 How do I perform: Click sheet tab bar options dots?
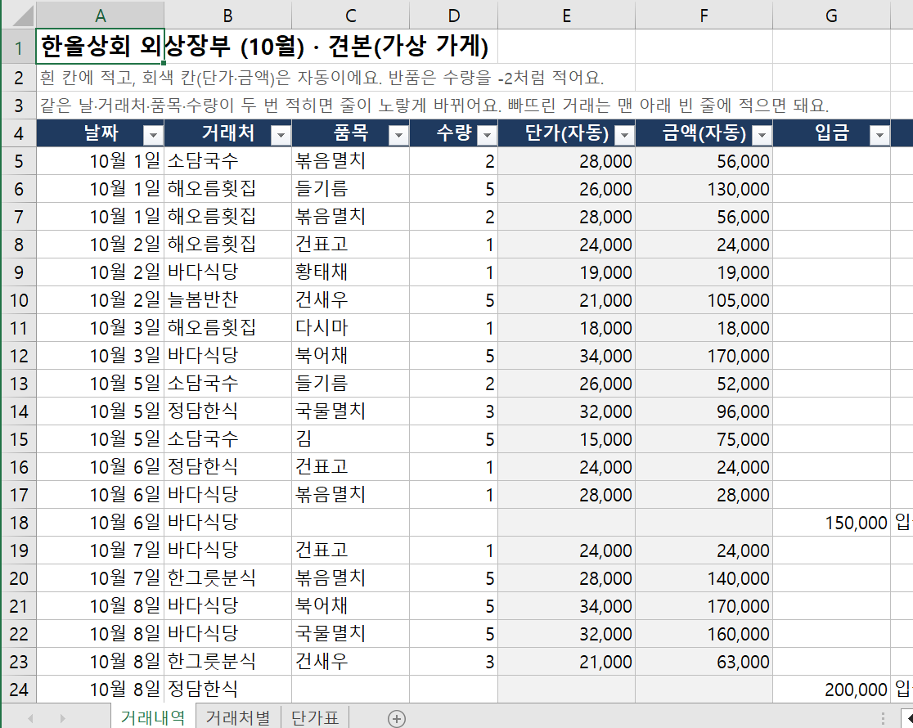[x=883, y=718]
